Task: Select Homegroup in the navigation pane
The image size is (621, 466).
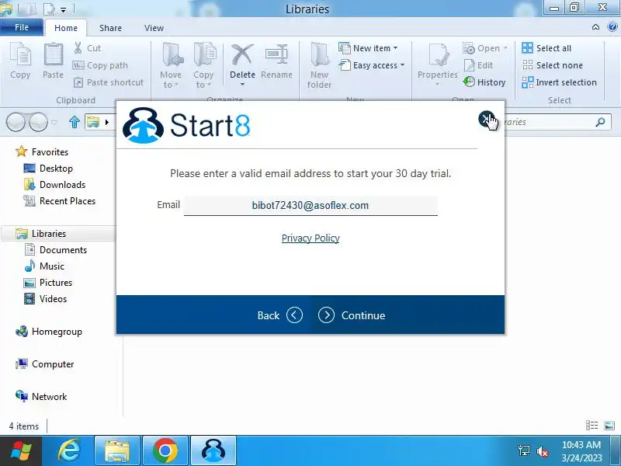Action: click(x=57, y=332)
